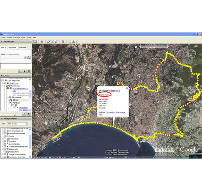Viewport: 202px width, 186px height.
Task: Click the Bâtiments 3D layer icon
Action: pos(7,139)
